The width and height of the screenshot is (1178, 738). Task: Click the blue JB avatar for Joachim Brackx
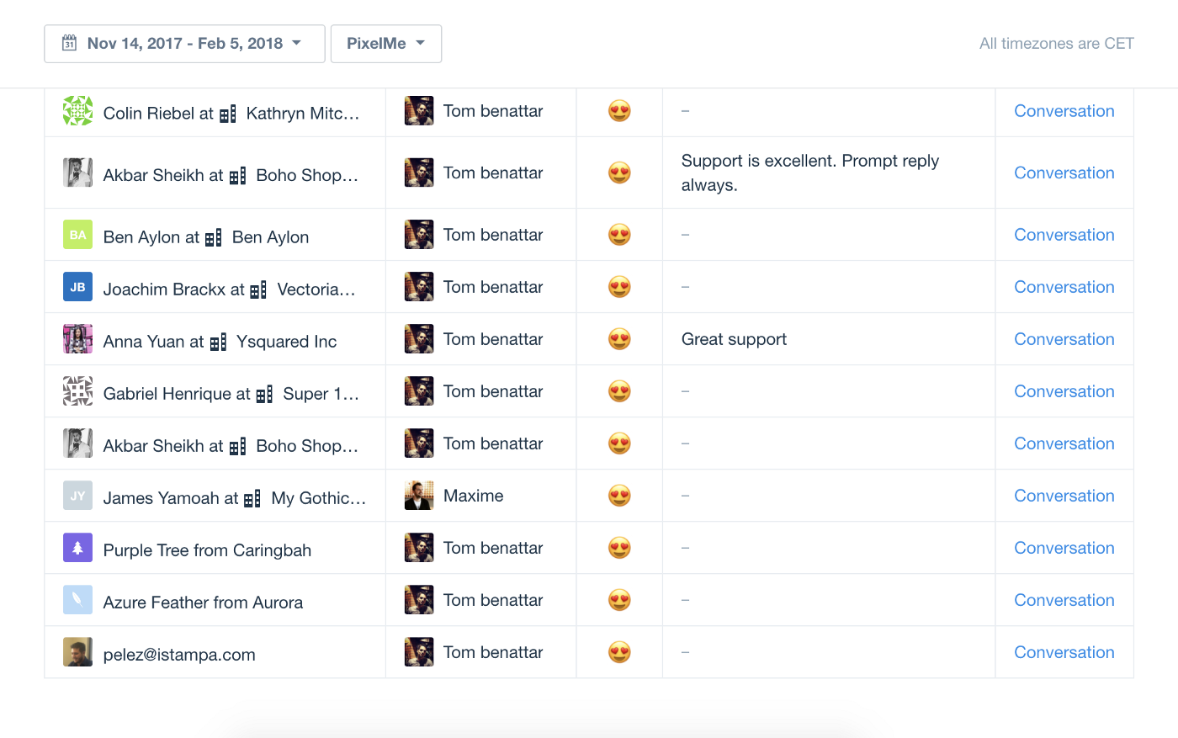78,287
